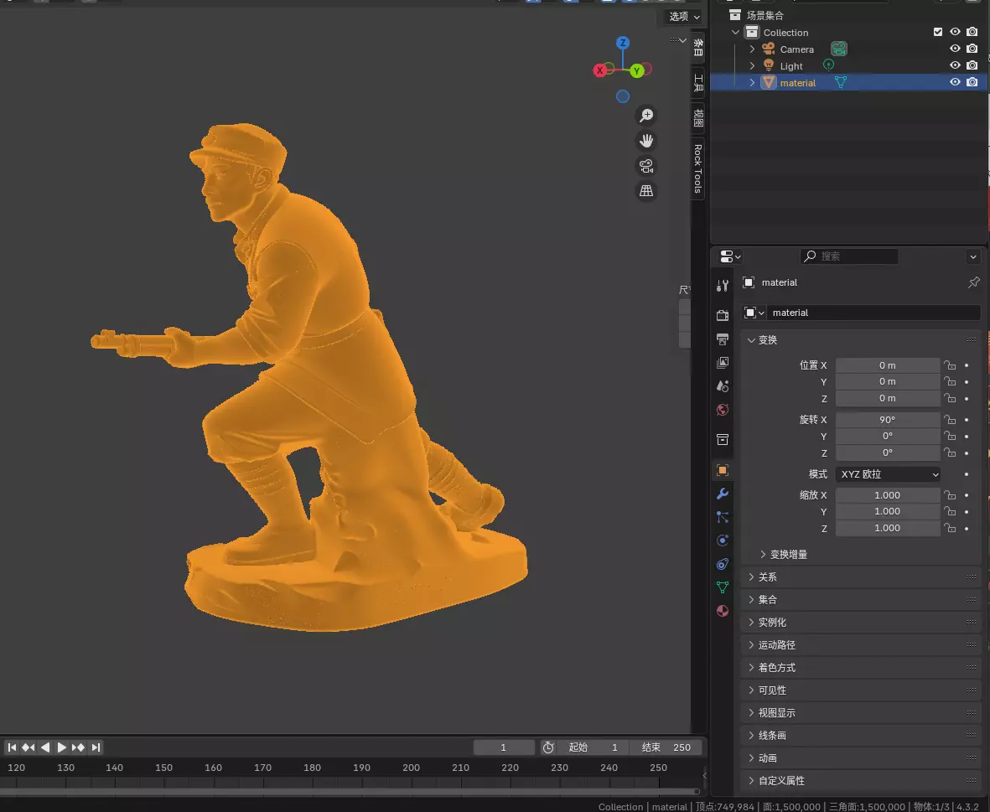Play the animation forward
The width and height of the screenshot is (990, 812).
[x=61, y=747]
